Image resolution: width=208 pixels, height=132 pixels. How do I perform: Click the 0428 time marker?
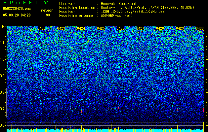160,28
